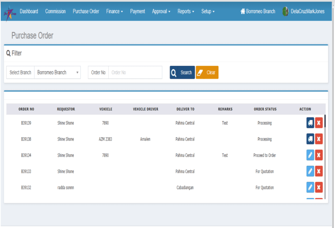Click the magnifier icon next to Filter

tap(8, 53)
